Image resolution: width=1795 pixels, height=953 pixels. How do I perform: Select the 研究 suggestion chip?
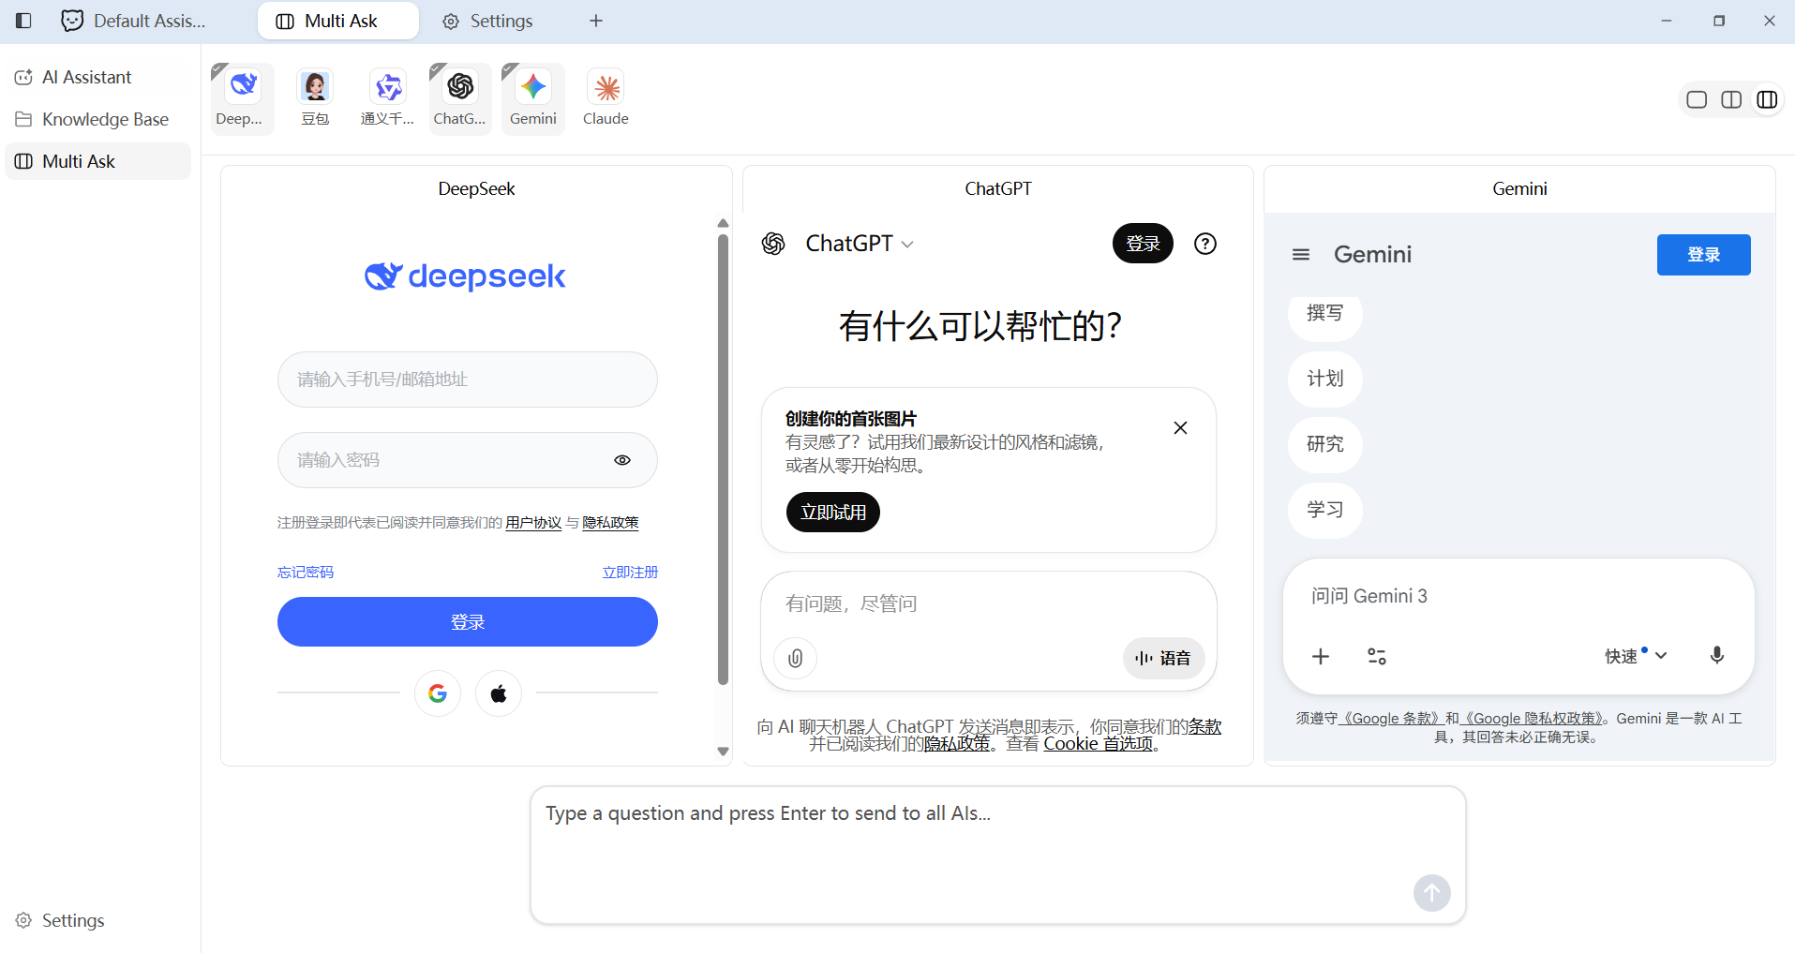coord(1324,445)
